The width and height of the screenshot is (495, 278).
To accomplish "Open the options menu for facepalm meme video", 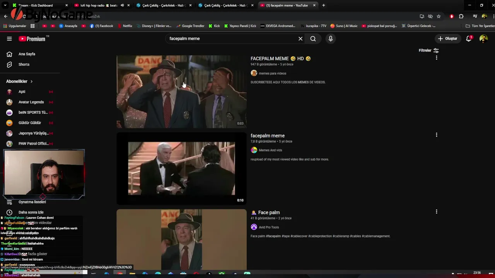I will coord(437,135).
